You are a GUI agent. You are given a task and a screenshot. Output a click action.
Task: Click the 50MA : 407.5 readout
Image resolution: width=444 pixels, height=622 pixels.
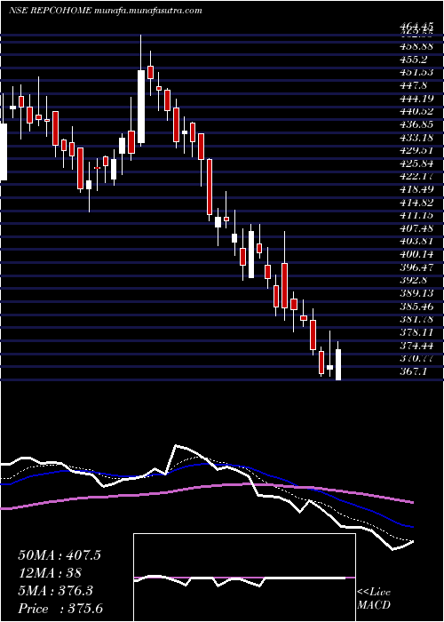click(59, 555)
